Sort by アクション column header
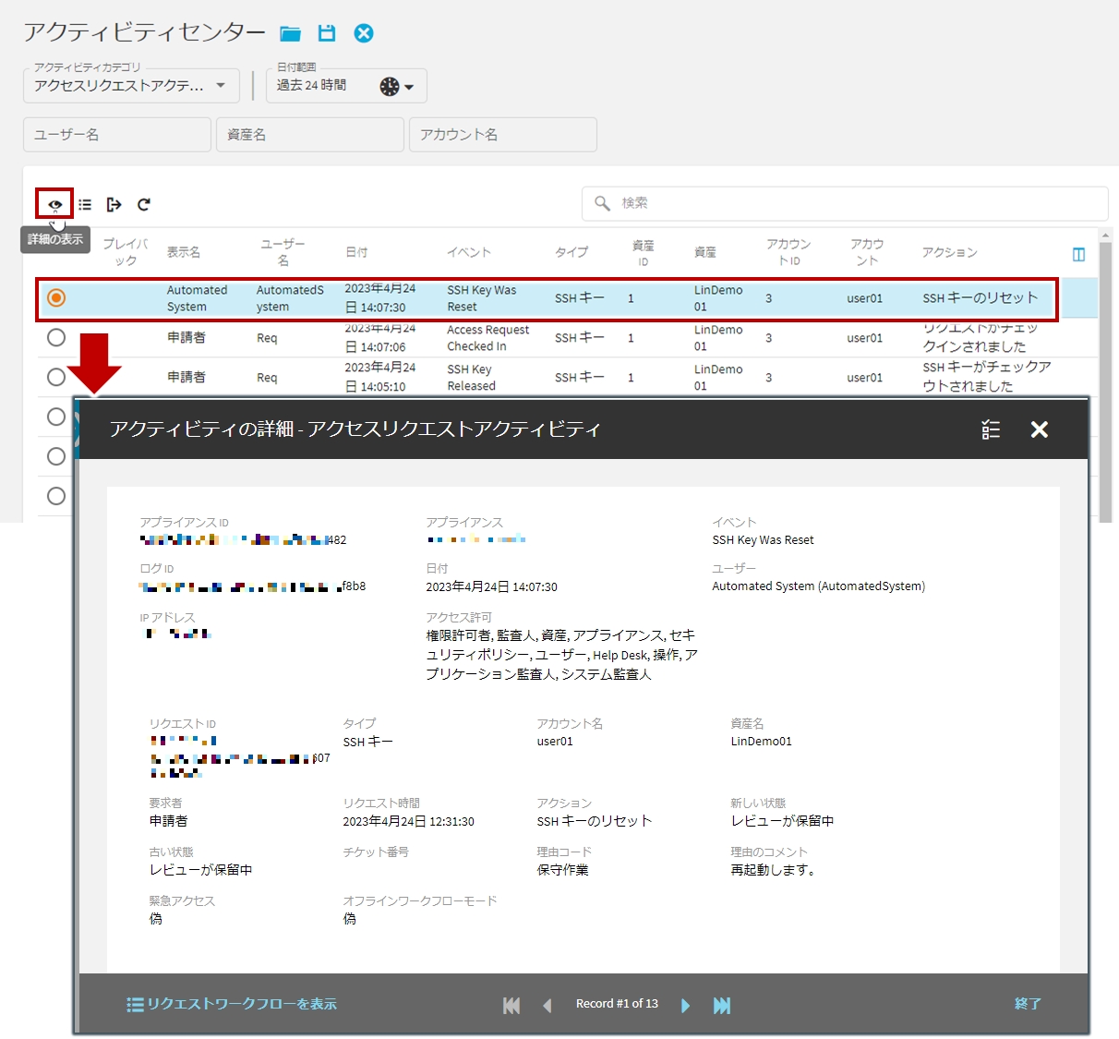Viewport: 1119px width, 1039px height. pyautogui.click(x=949, y=252)
